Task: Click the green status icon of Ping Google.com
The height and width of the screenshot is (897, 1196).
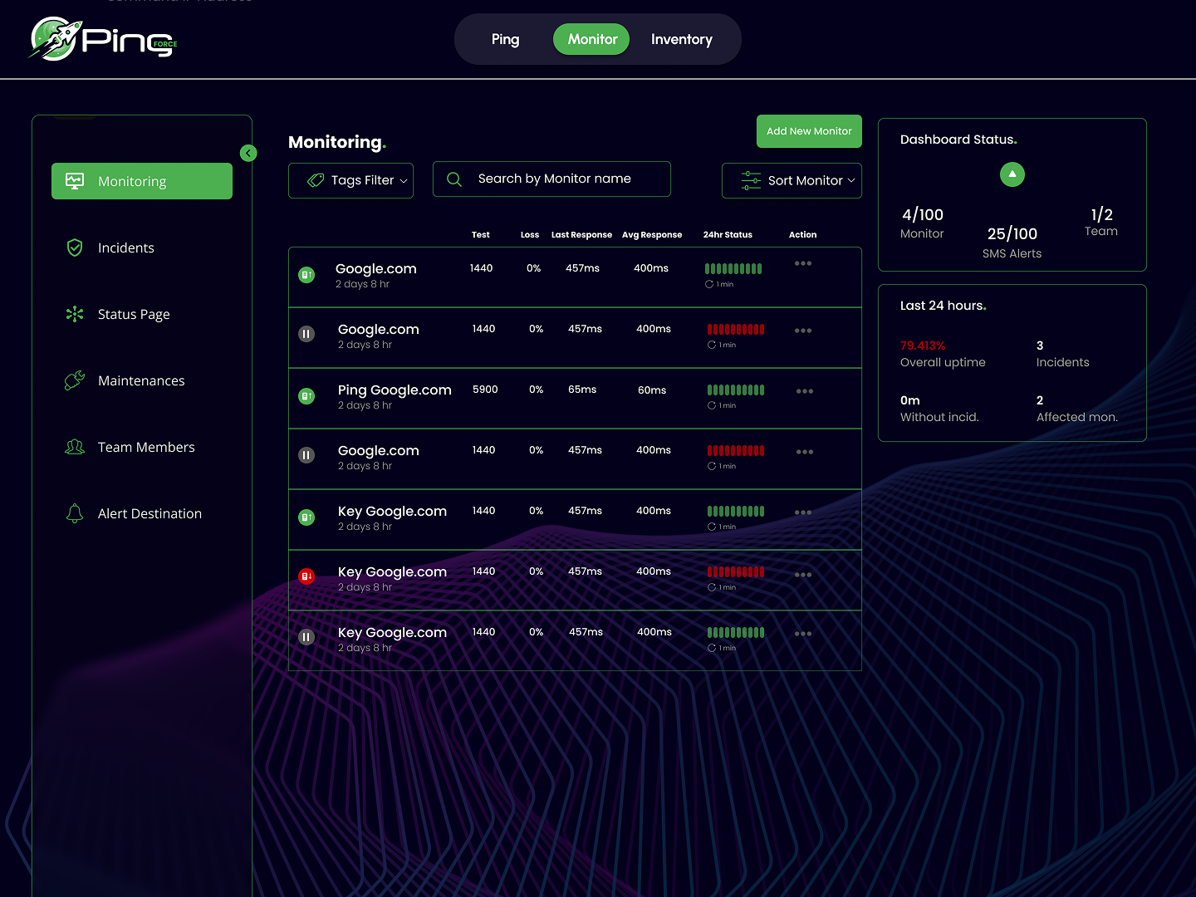Action: [306, 396]
